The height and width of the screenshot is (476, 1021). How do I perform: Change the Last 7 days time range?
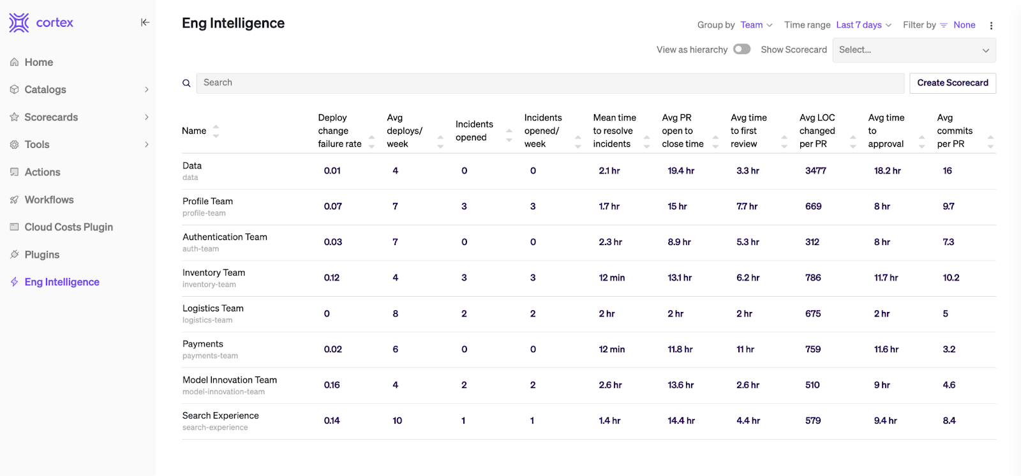[x=863, y=25]
